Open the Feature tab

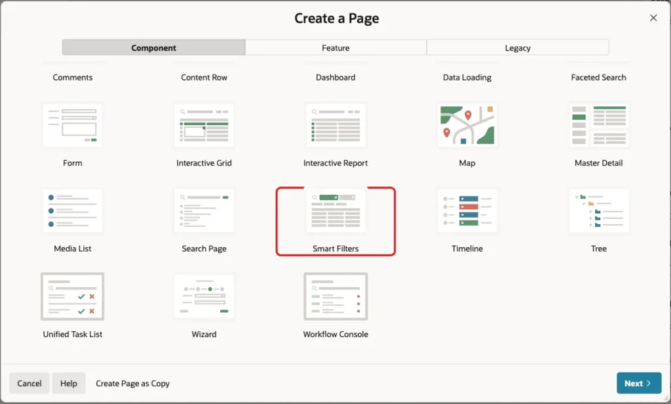tap(336, 48)
